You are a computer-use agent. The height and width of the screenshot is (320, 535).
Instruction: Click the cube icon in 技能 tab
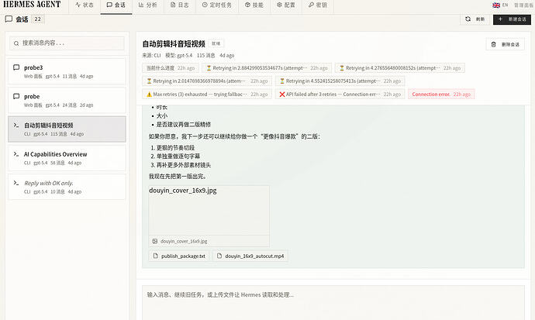(x=247, y=5)
